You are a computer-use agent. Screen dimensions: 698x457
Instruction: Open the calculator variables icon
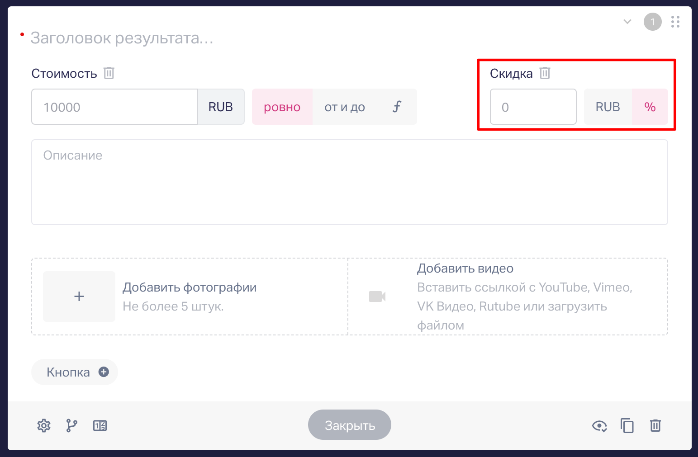[100, 425]
